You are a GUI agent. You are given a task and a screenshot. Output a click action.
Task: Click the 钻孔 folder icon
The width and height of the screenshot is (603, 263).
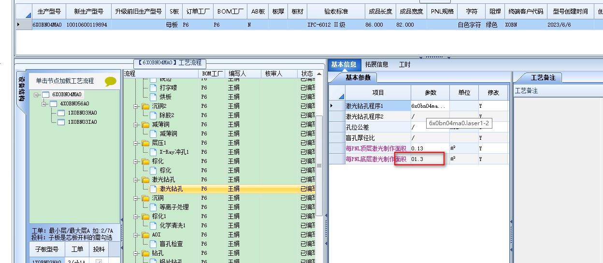click(145, 253)
